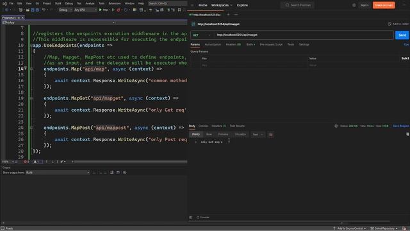
Task: Open the Edit menu in Visual Studio
Action: 20,3
